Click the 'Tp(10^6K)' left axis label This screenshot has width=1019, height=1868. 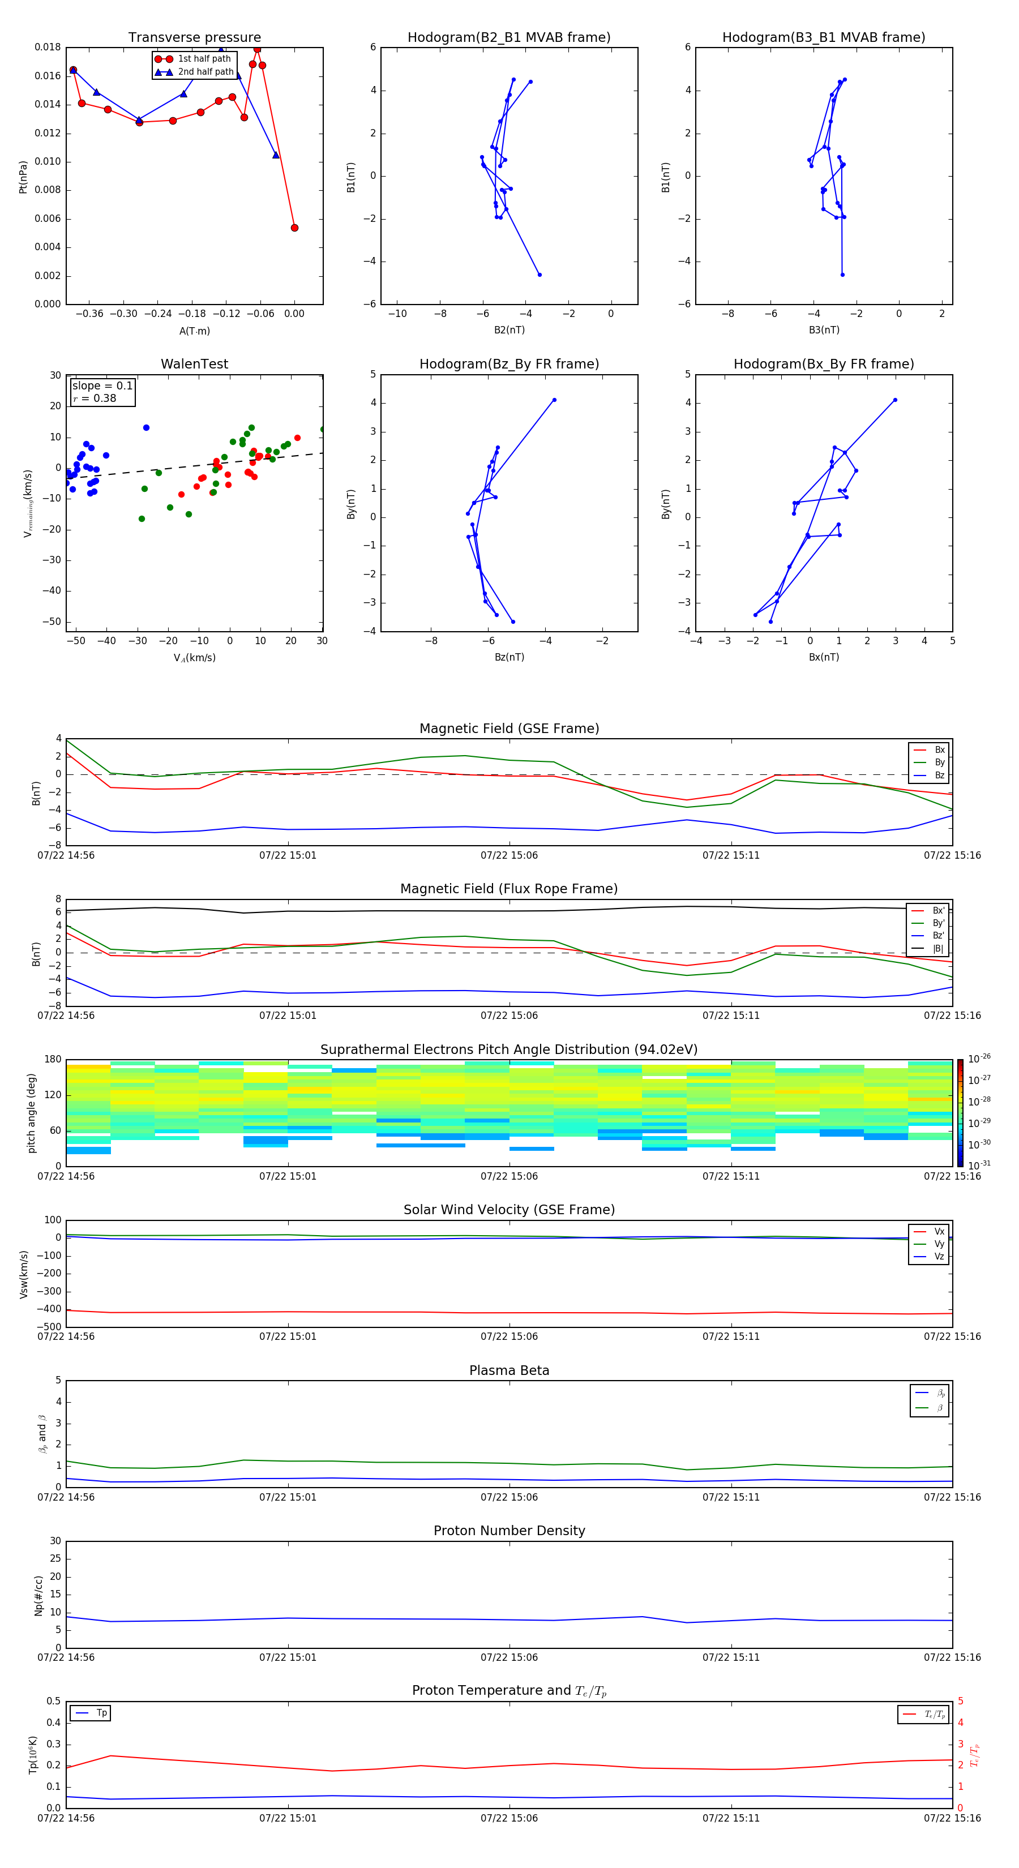pos(33,1755)
